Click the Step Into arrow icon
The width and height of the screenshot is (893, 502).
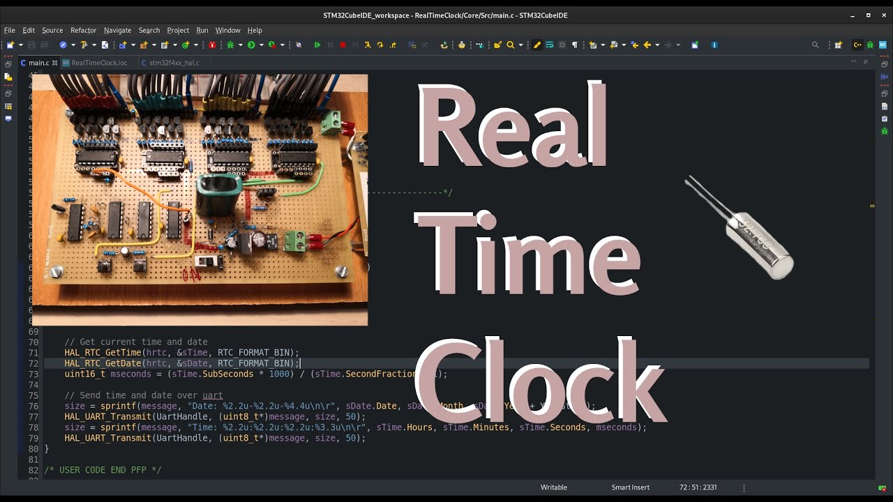click(368, 45)
